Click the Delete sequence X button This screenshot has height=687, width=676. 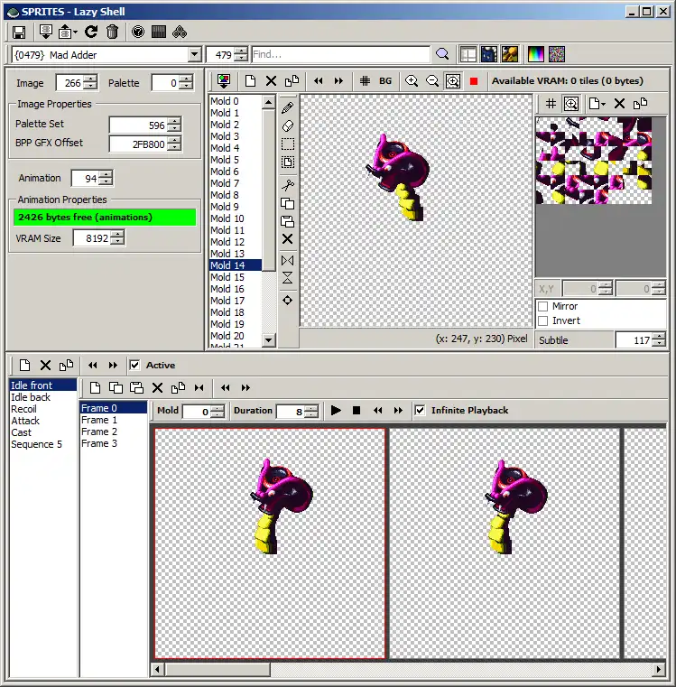(45, 365)
